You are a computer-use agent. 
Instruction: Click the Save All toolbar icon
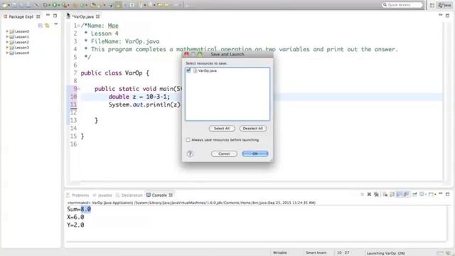(21, 5)
